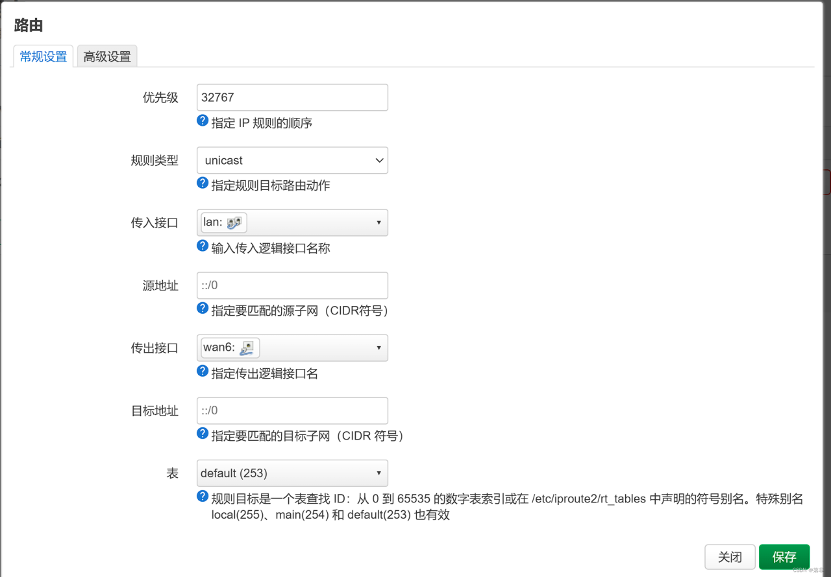The image size is (831, 577).
Task: Click the help icon beside 输入传入逻辑接口名称
Action: (x=203, y=246)
